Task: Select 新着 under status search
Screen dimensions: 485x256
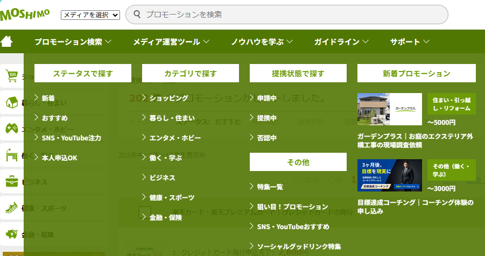Action: pos(48,98)
